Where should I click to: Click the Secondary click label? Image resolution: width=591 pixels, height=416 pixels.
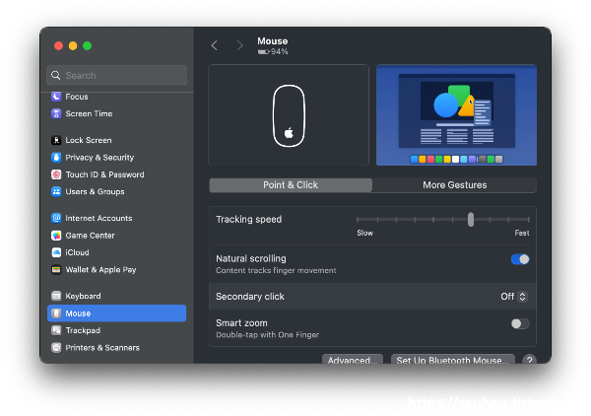[250, 297]
